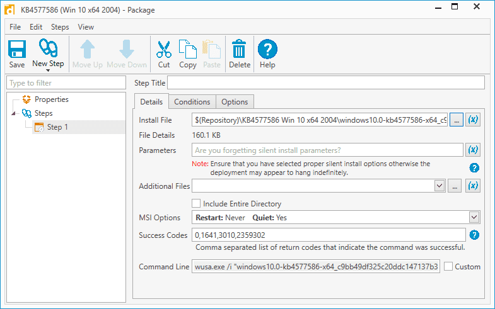
Task: Open the New Step footprints button
Action: (x=48, y=48)
